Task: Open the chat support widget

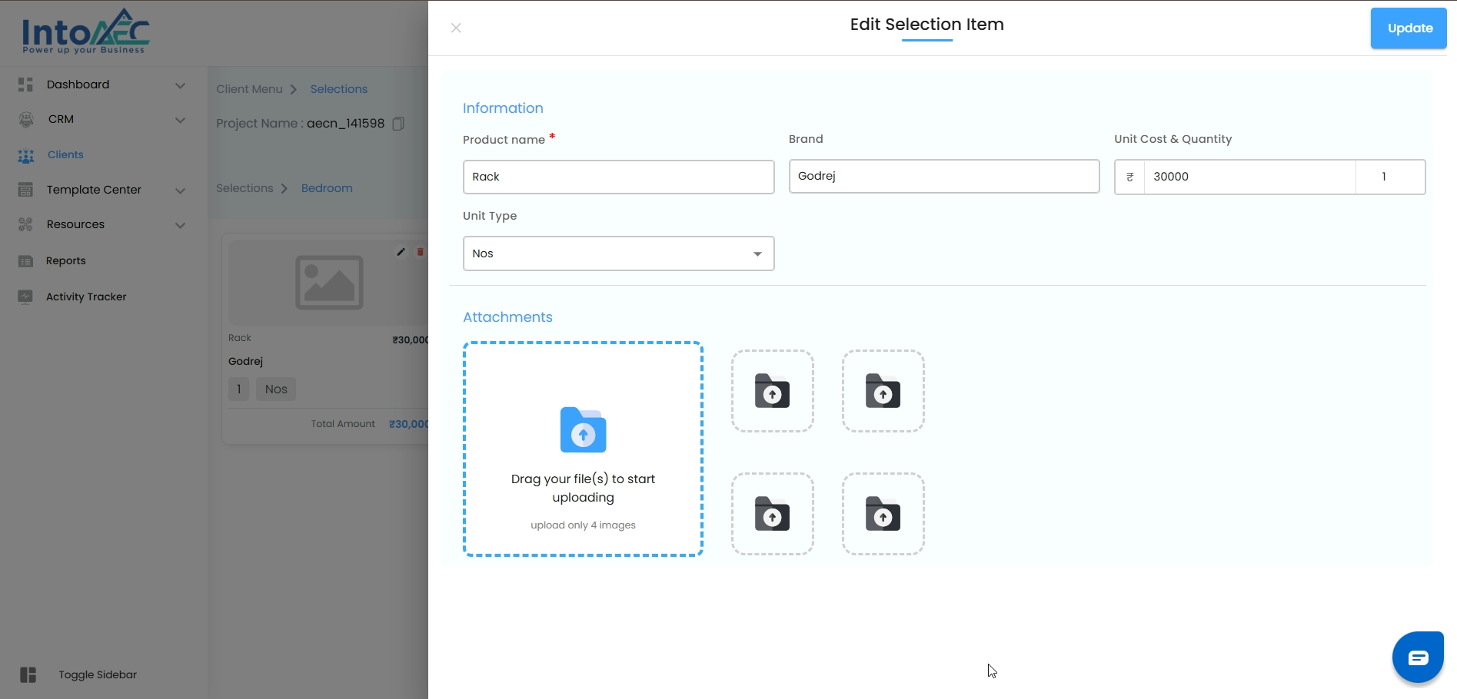Action: pos(1418,658)
